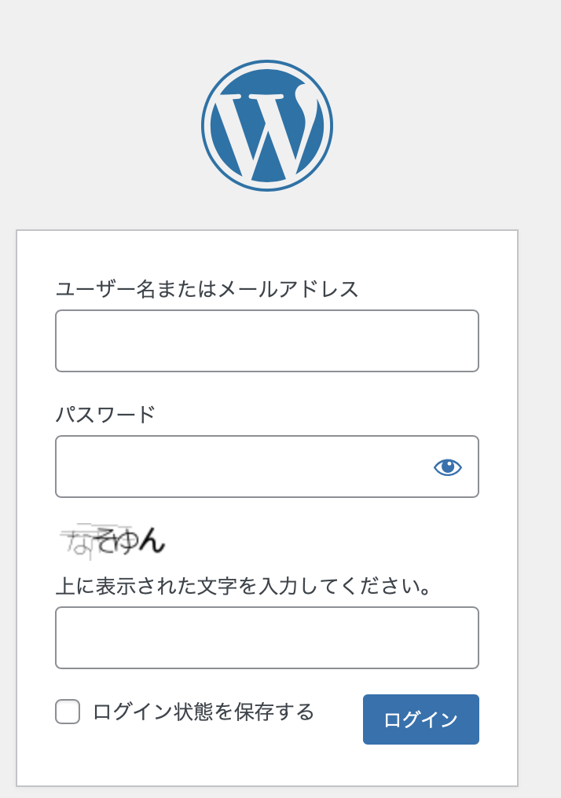561x798 pixels.
Task: Select the CAPTCHA answer input box
Action: 267,638
